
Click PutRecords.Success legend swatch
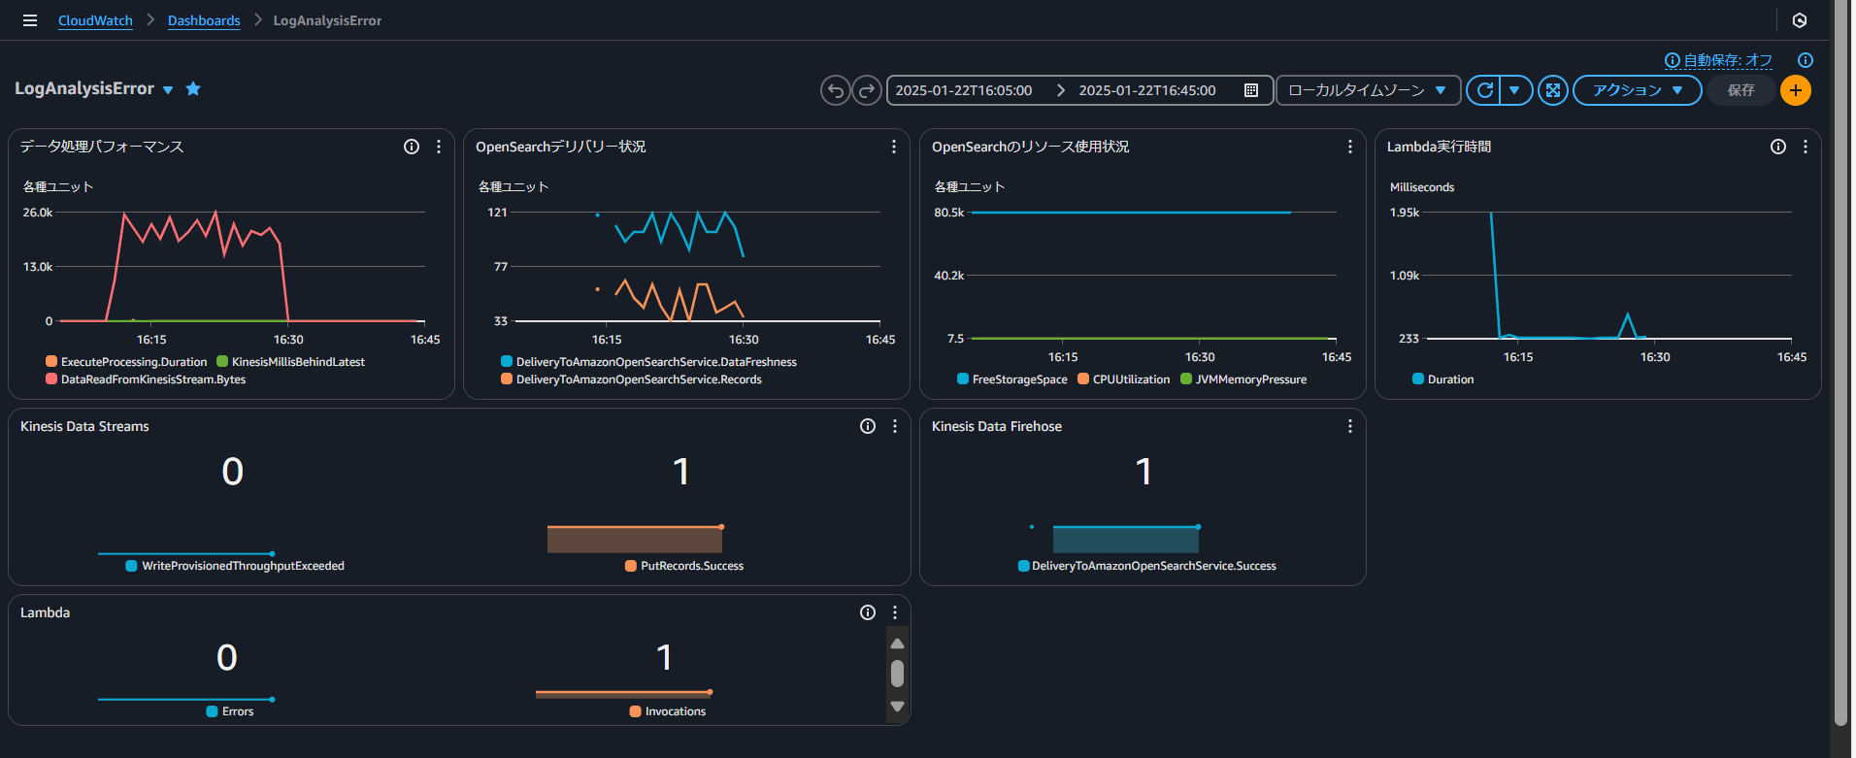(631, 566)
